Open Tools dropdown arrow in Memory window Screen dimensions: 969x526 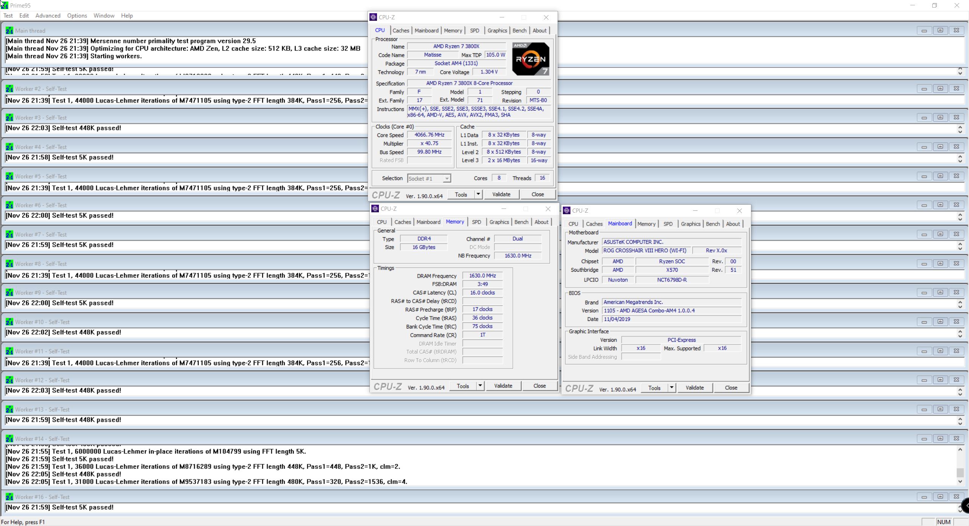480,386
